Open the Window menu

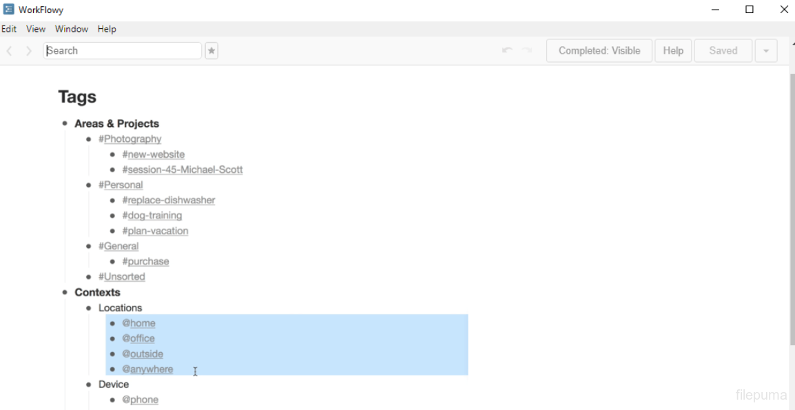click(72, 29)
